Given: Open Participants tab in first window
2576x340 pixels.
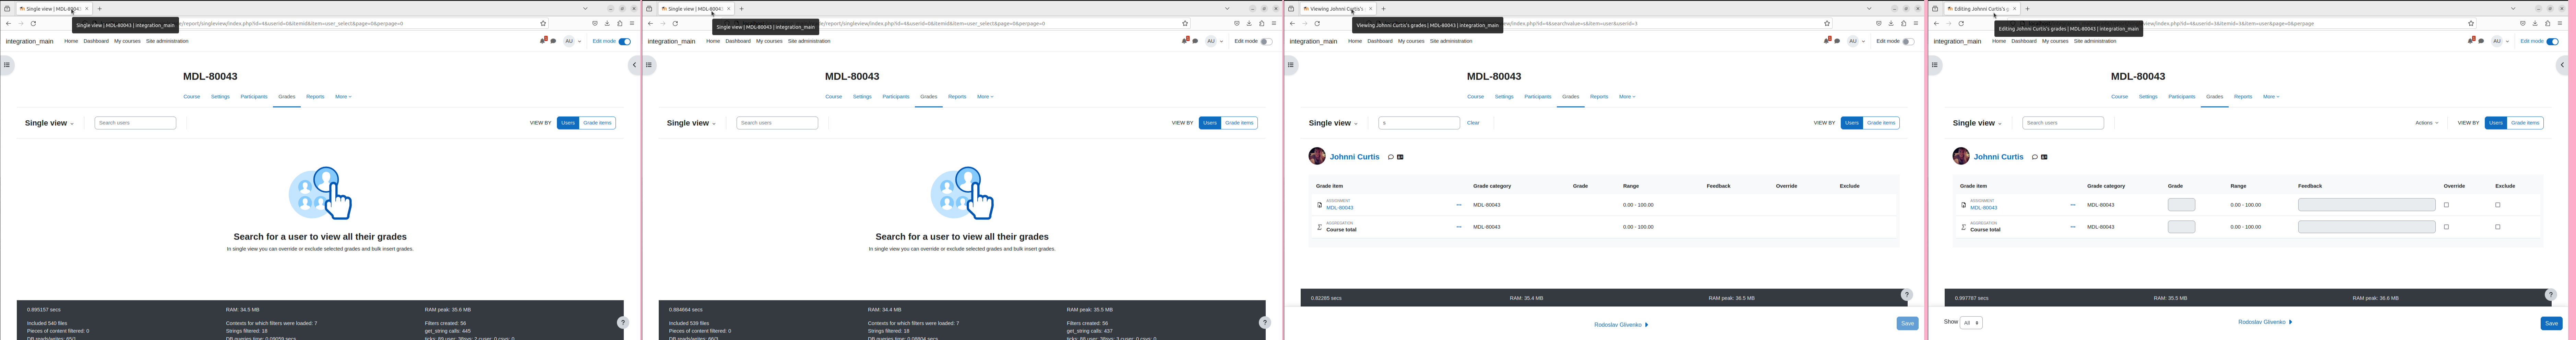Looking at the screenshot, I should [x=254, y=97].
